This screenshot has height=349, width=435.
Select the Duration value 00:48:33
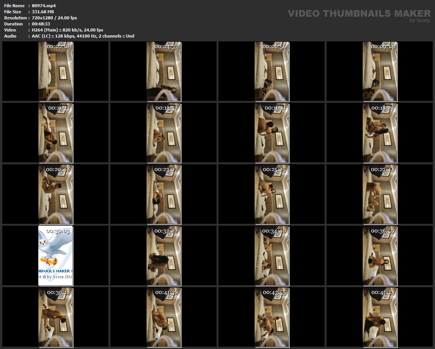click(41, 24)
